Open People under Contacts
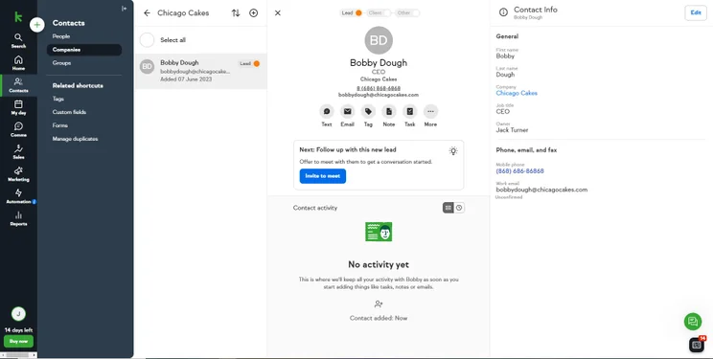 coord(61,36)
